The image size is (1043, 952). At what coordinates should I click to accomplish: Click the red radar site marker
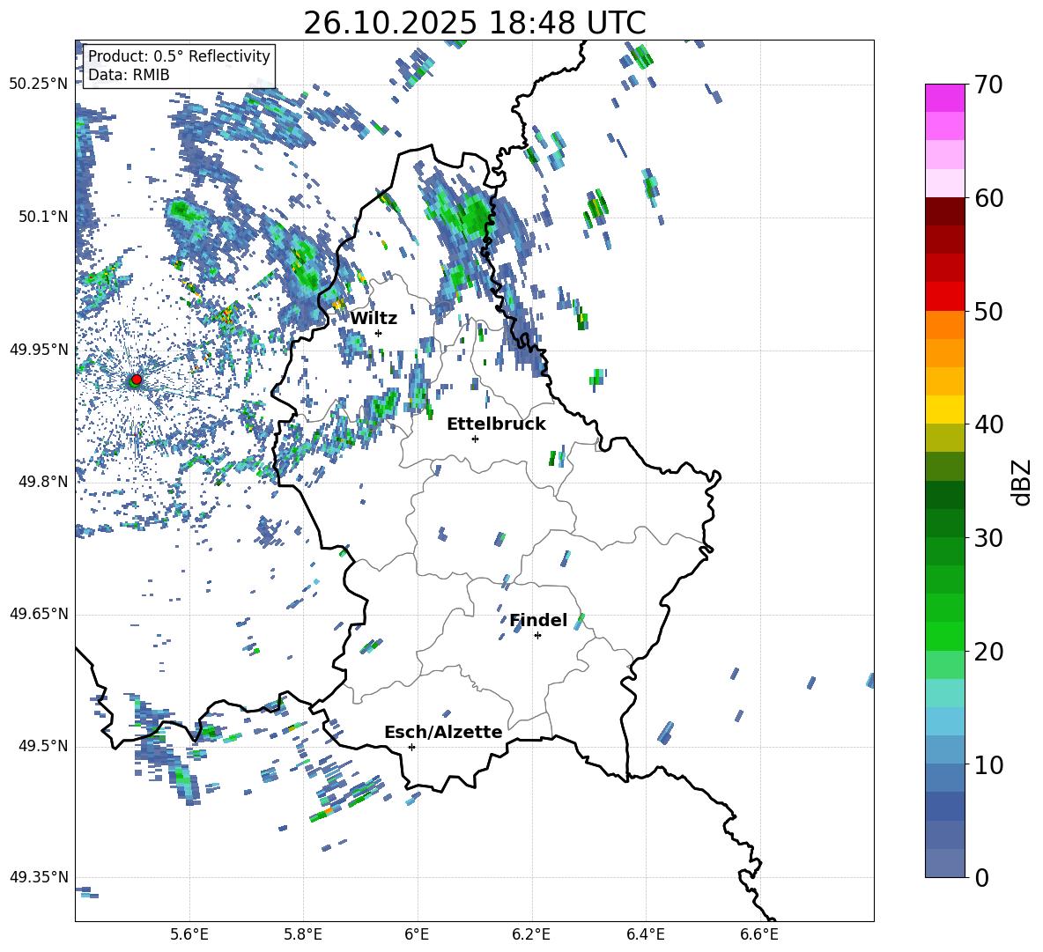pyautogui.click(x=137, y=379)
